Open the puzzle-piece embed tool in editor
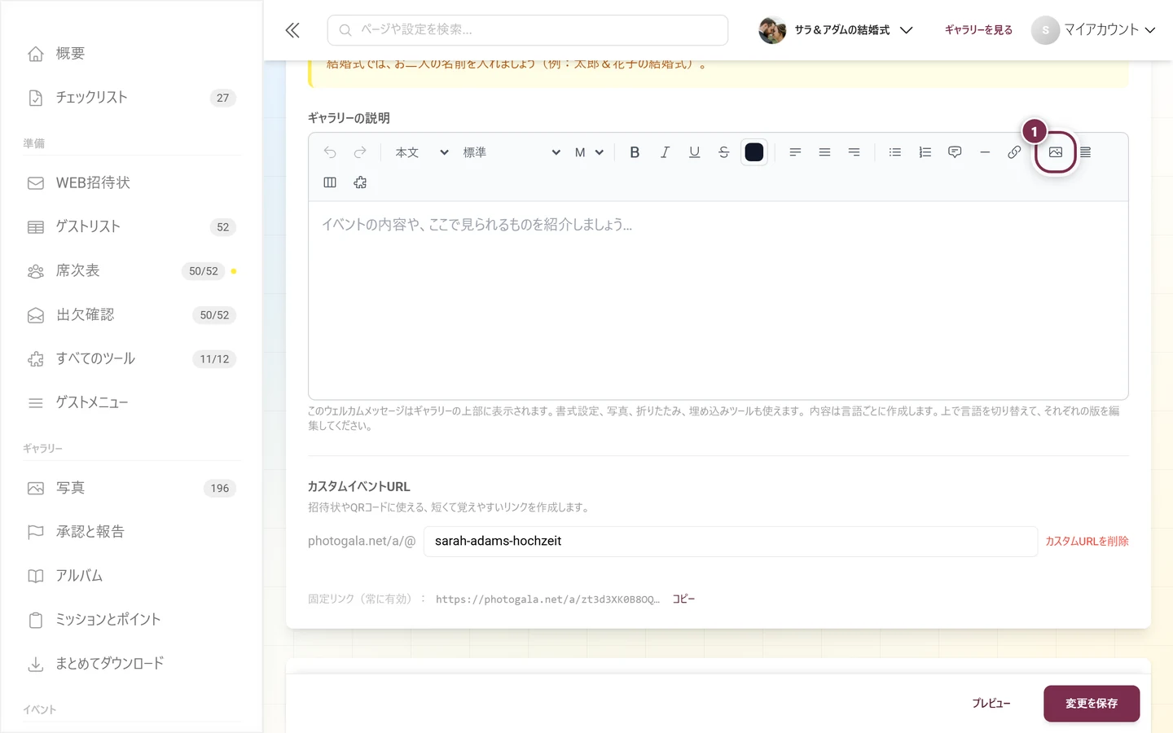This screenshot has width=1173, height=733. tap(360, 182)
